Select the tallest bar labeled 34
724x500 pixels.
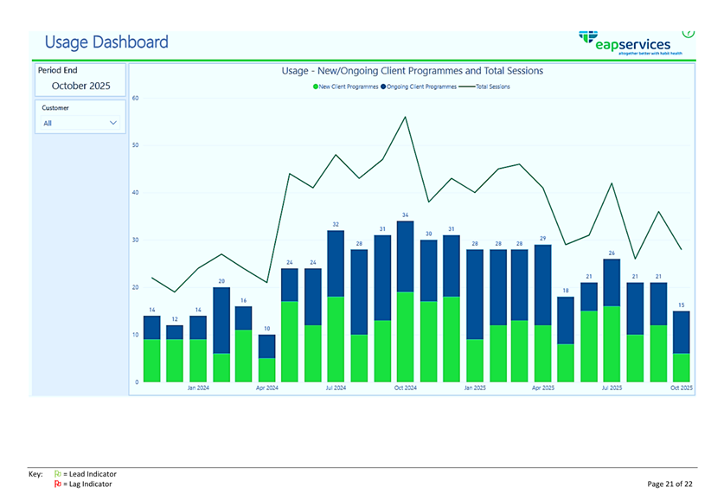[405, 303]
